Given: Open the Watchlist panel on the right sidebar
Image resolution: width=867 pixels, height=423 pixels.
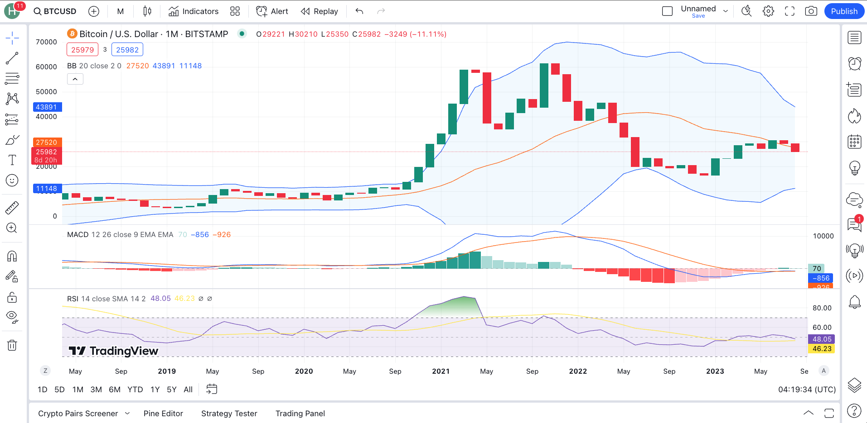Looking at the screenshot, I should [854, 38].
